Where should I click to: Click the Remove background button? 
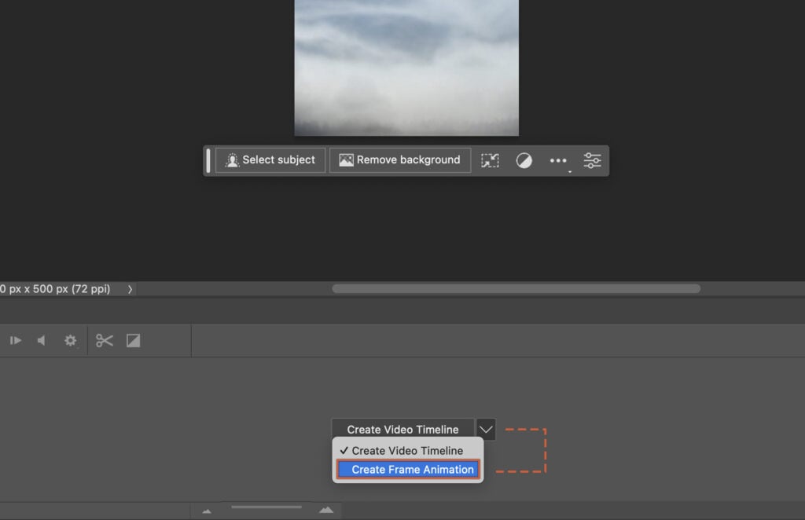tap(399, 159)
